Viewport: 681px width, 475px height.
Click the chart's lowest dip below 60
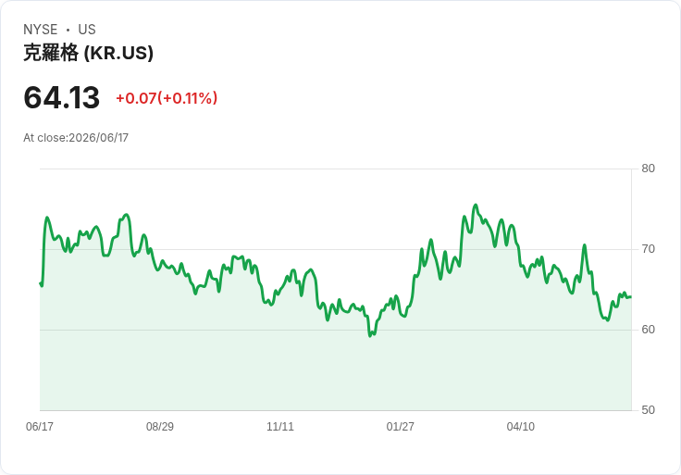[370, 335]
